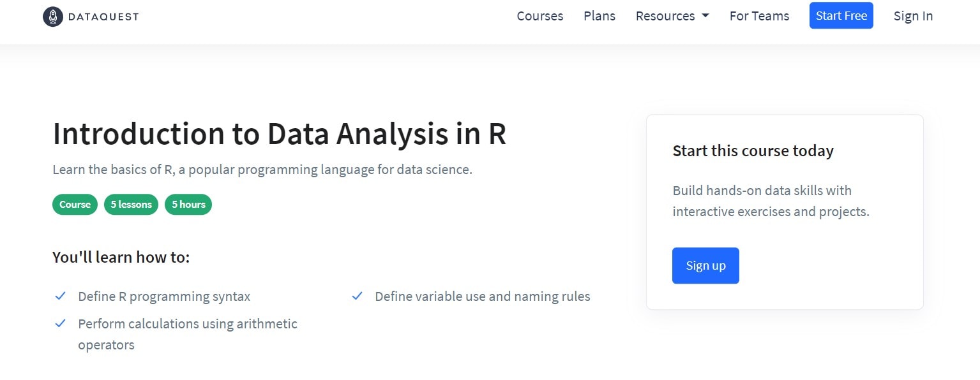980x380 pixels.
Task: Go to the Plans page
Action: click(599, 16)
